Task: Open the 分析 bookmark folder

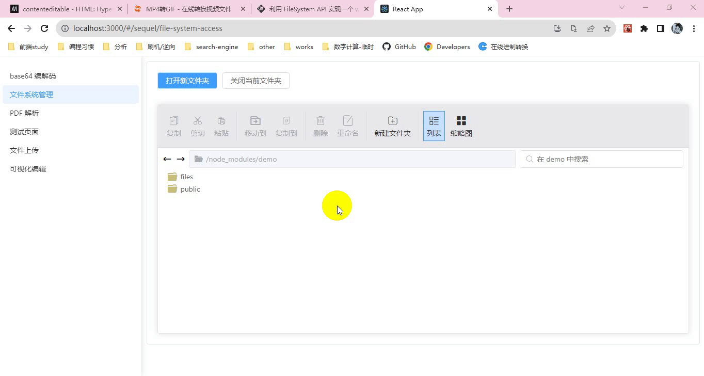Action: point(115,46)
